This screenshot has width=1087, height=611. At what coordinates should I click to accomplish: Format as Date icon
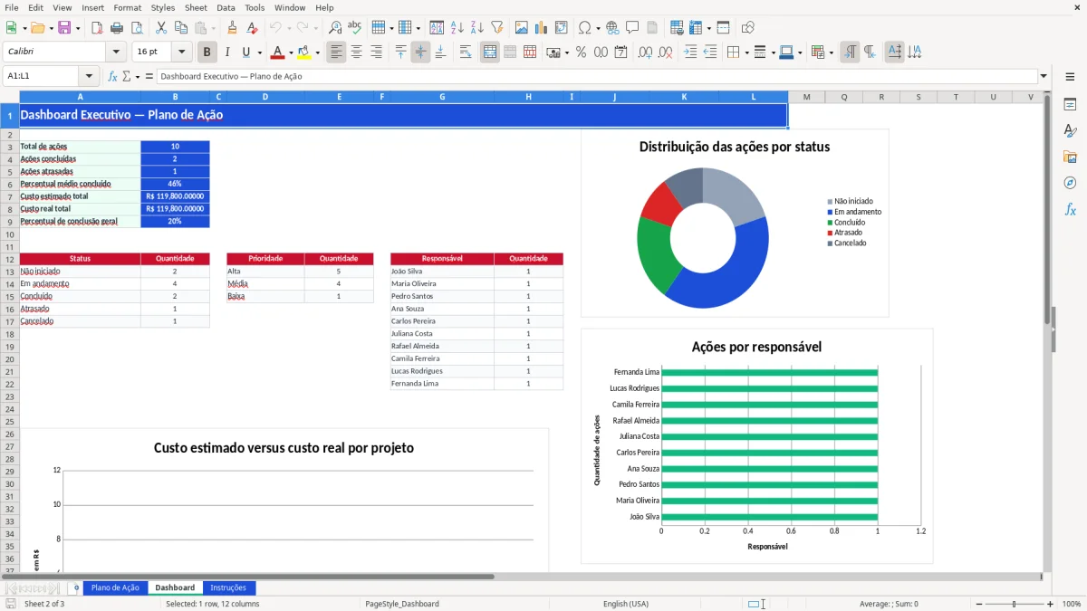click(620, 53)
